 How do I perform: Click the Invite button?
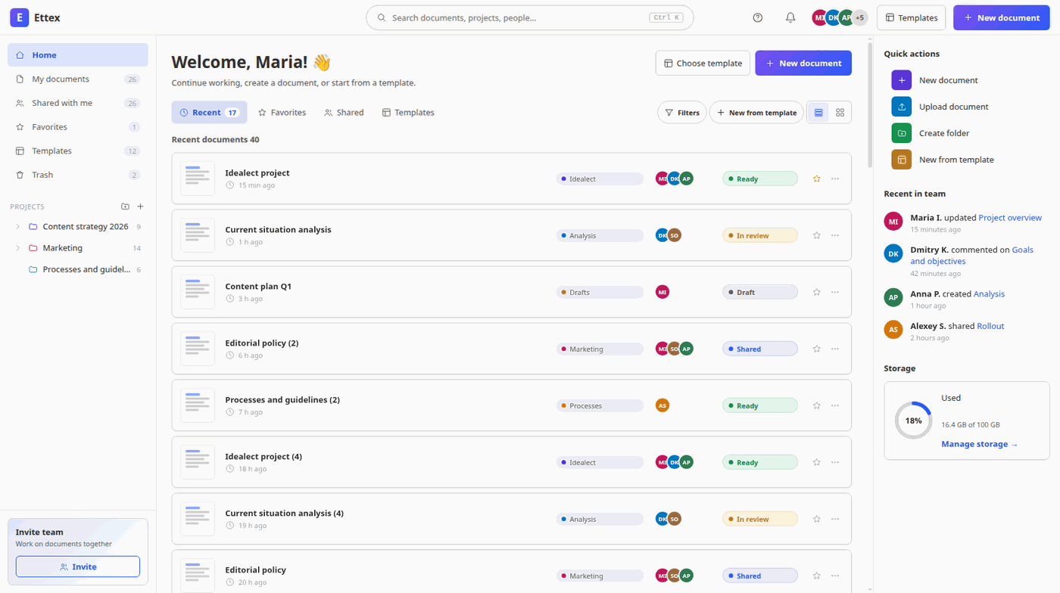coord(78,567)
